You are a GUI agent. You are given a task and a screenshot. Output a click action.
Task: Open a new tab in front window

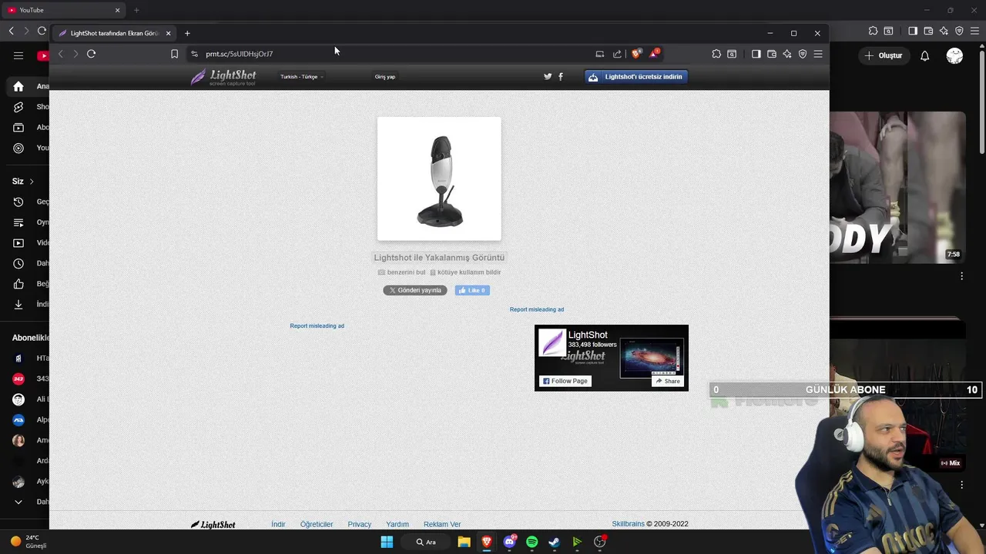[x=187, y=33]
